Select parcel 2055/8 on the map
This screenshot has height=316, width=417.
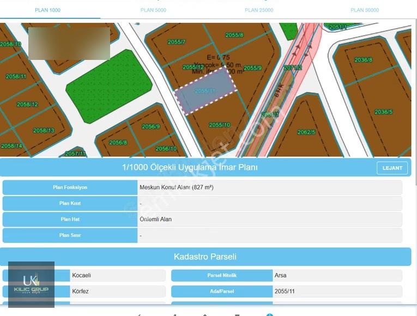point(234,35)
